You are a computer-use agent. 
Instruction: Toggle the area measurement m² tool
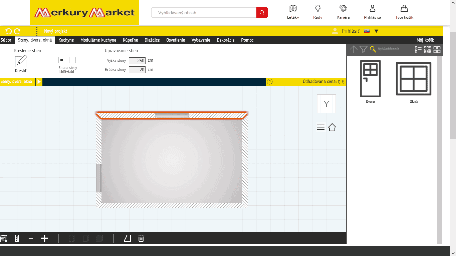(x=3, y=238)
